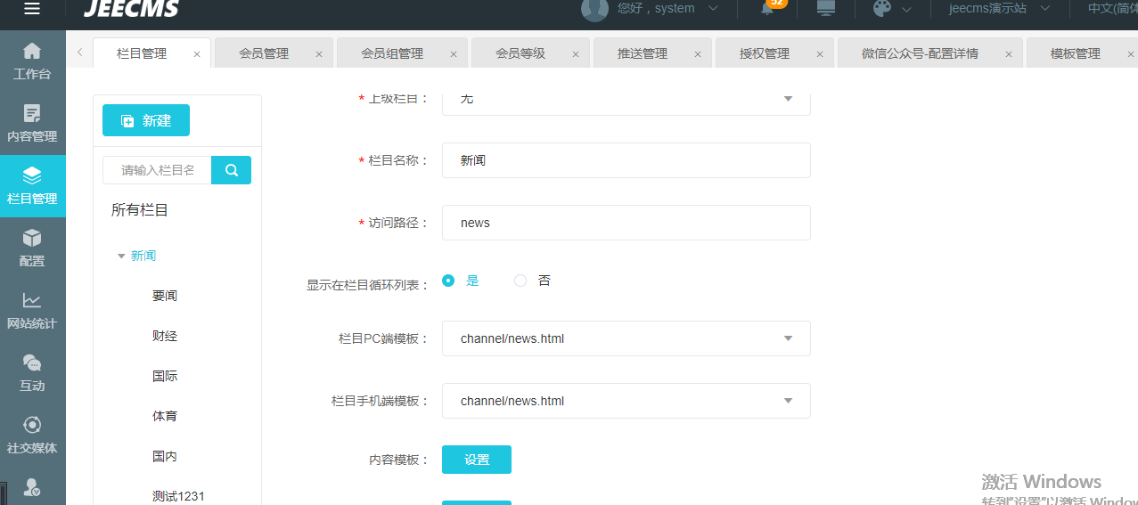Select 国际 in the tree
The width and height of the screenshot is (1138, 505).
165,376
